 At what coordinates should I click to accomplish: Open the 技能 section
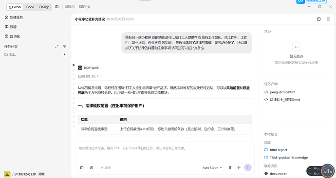[x=11, y=27]
